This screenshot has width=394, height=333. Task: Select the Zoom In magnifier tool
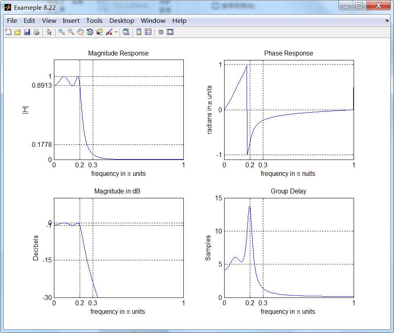[61, 32]
